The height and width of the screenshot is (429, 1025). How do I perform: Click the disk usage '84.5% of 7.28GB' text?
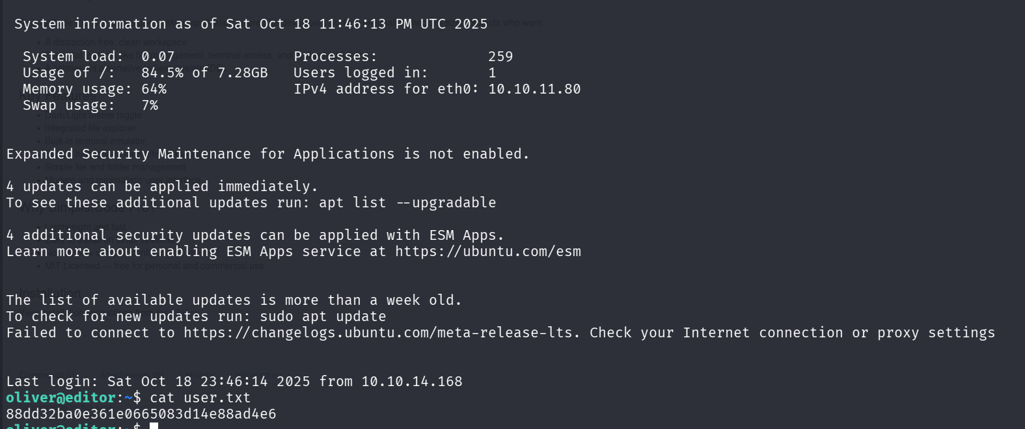point(204,73)
